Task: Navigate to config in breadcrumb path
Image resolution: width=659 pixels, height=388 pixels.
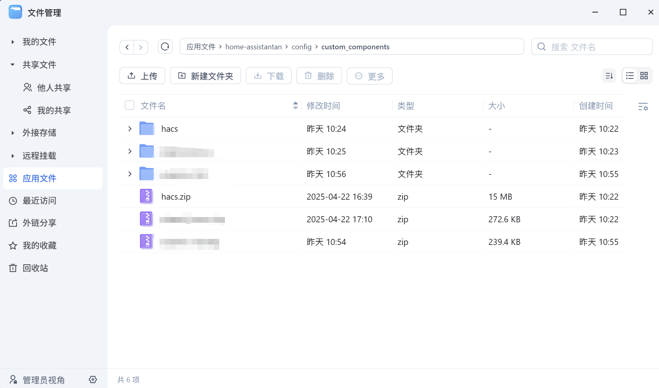Action: click(x=301, y=47)
